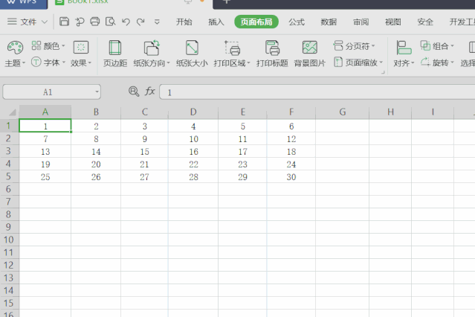Click the Themes (主题) palette icon
Screen dimensions: 475x317
pyautogui.click(x=14, y=48)
